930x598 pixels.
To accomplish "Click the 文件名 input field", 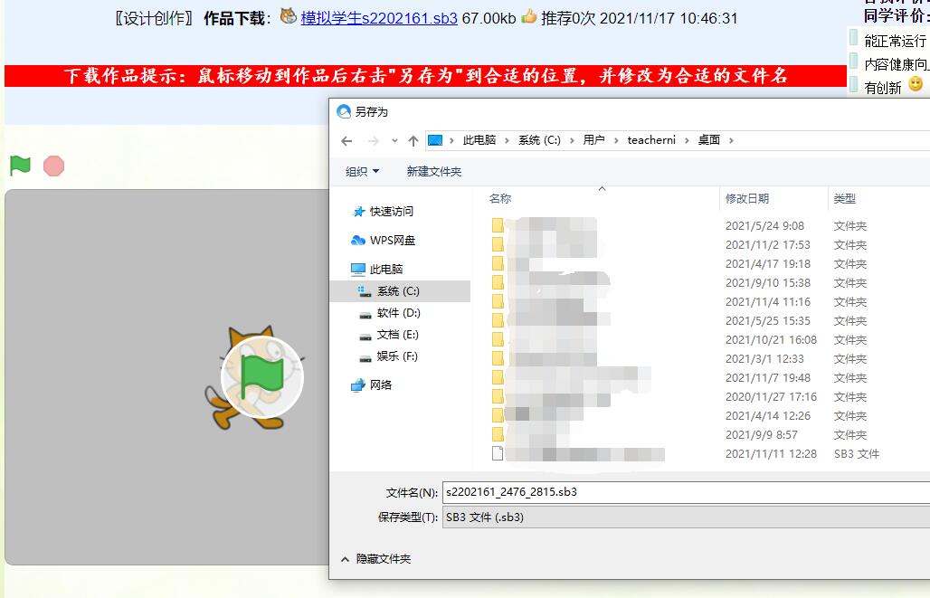I will point(687,492).
